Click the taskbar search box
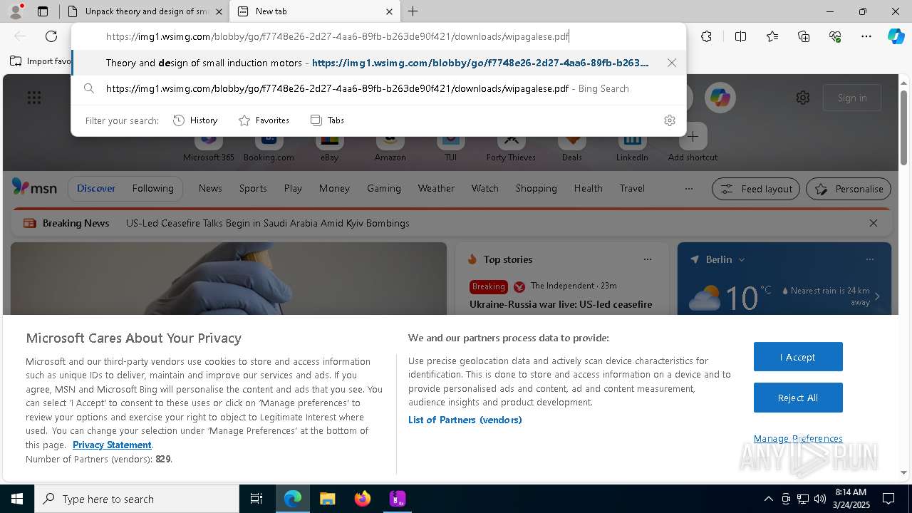 tap(137, 499)
